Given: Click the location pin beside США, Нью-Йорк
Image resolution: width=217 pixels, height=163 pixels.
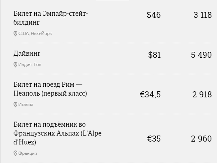Looking at the screenshot, I should (x=15, y=34).
